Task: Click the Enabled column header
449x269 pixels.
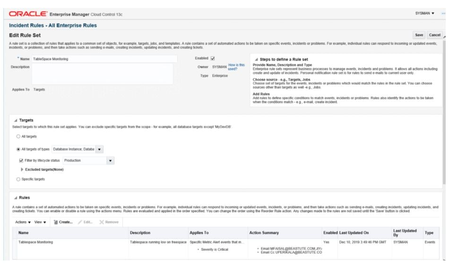Action: coord(330,233)
